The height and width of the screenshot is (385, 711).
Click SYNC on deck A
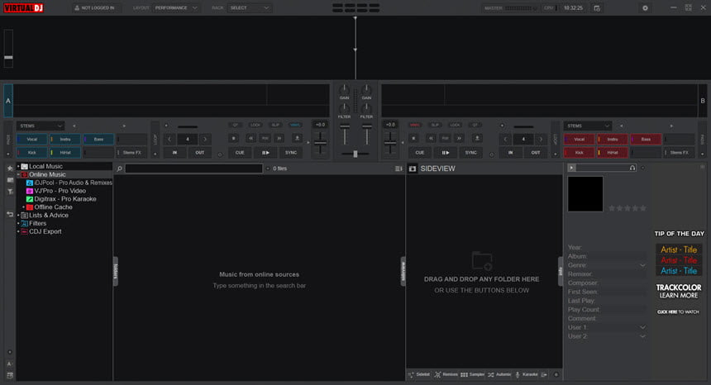291,153
